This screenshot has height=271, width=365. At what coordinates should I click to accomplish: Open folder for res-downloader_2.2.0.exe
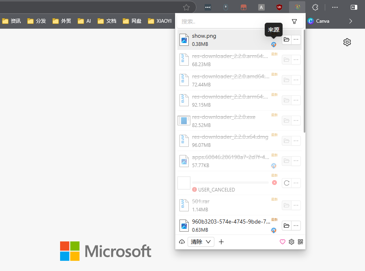[286, 120]
